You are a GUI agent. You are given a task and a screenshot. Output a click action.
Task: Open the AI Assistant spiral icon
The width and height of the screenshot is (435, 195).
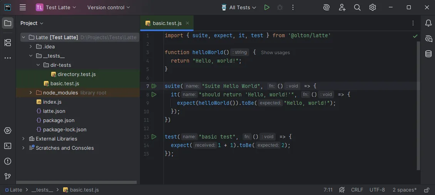pyautogui.click(x=326, y=7)
